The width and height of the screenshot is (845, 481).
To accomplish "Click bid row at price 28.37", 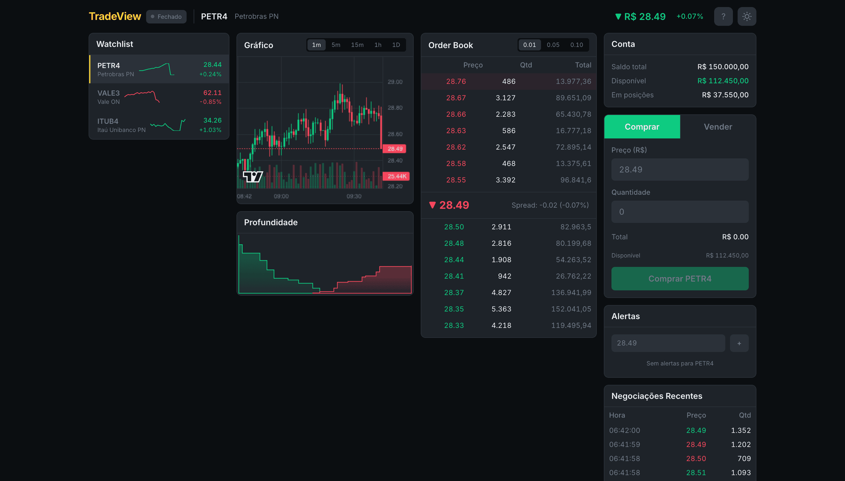I will click(508, 293).
